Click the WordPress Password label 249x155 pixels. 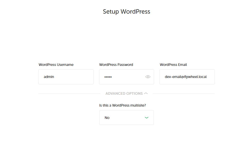pos(116,65)
